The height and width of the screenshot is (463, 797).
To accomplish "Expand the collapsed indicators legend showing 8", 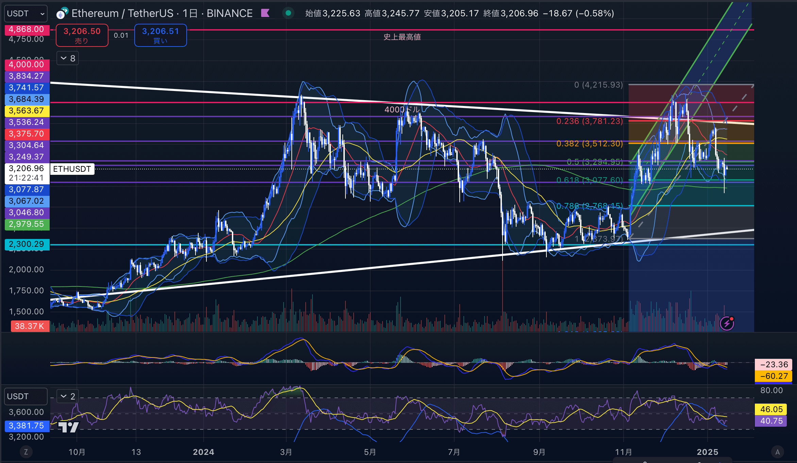I will [x=68, y=58].
